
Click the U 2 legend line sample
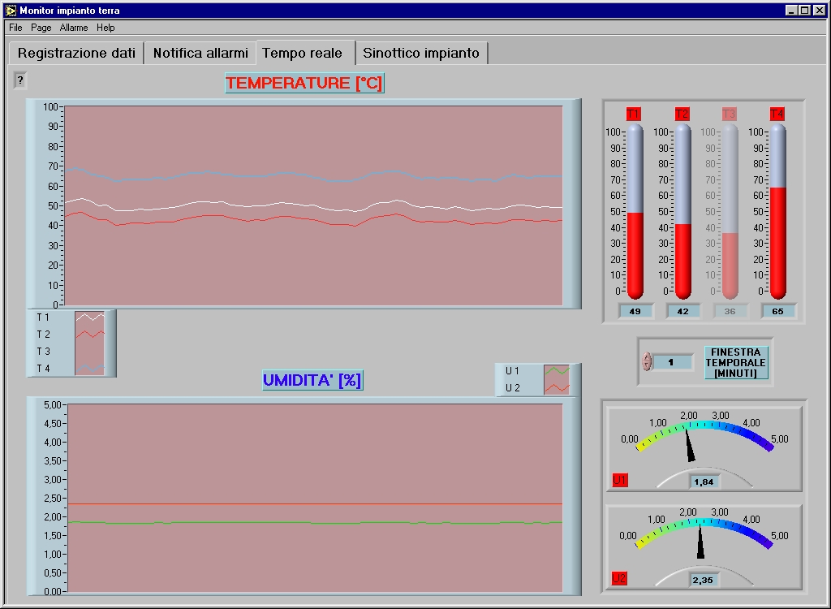[557, 388]
